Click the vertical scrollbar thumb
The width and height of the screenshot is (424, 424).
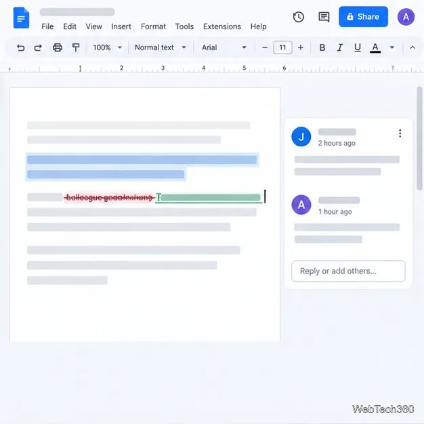[419, 138]
